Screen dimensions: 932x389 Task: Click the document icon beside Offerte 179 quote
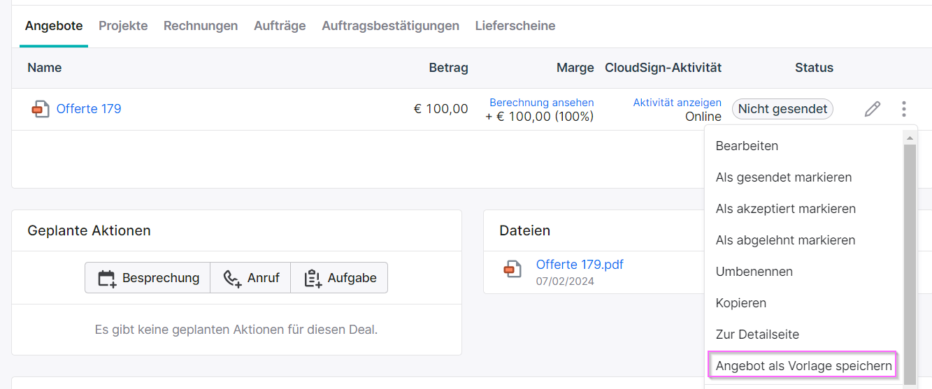click(x=41, y=109)
